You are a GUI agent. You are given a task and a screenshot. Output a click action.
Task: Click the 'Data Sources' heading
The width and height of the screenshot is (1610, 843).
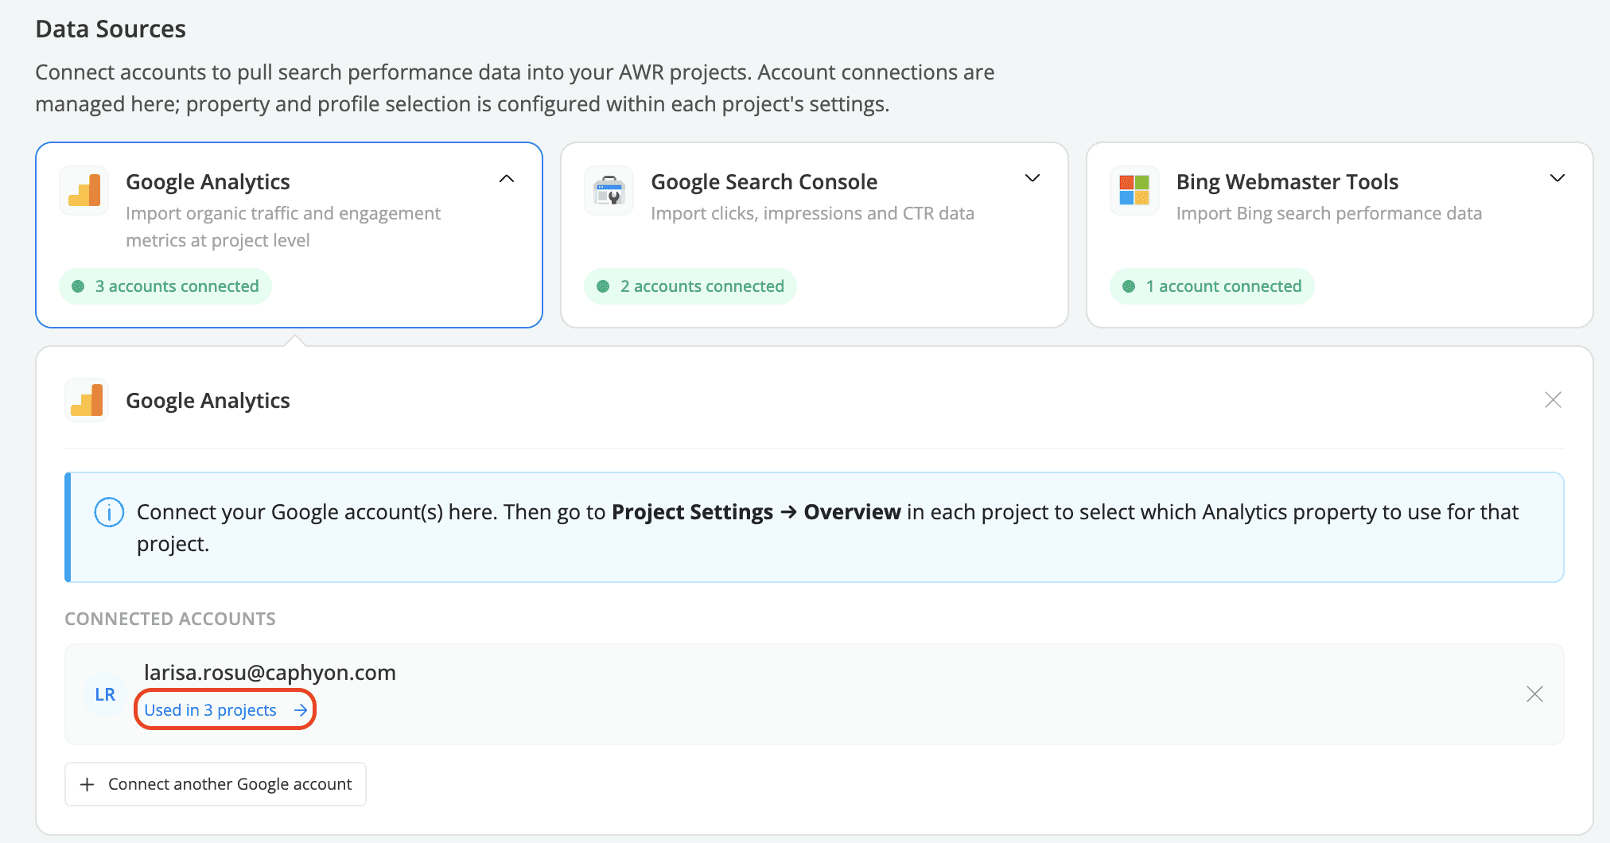pyautogui.click(x=111, y=29)
